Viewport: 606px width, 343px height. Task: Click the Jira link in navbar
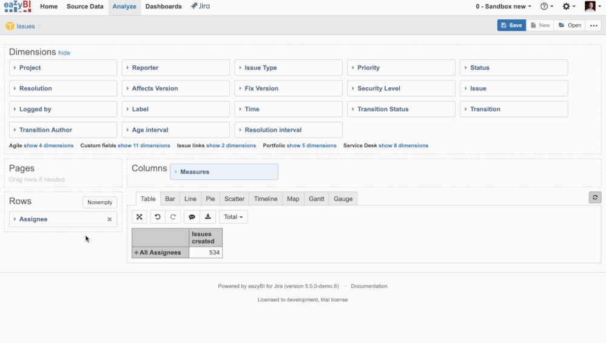click(200, 6)
